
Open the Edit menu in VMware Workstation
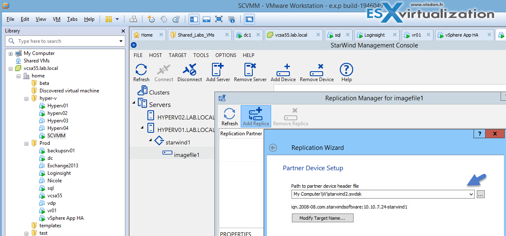pyautogui.click(x=25, y=19)
